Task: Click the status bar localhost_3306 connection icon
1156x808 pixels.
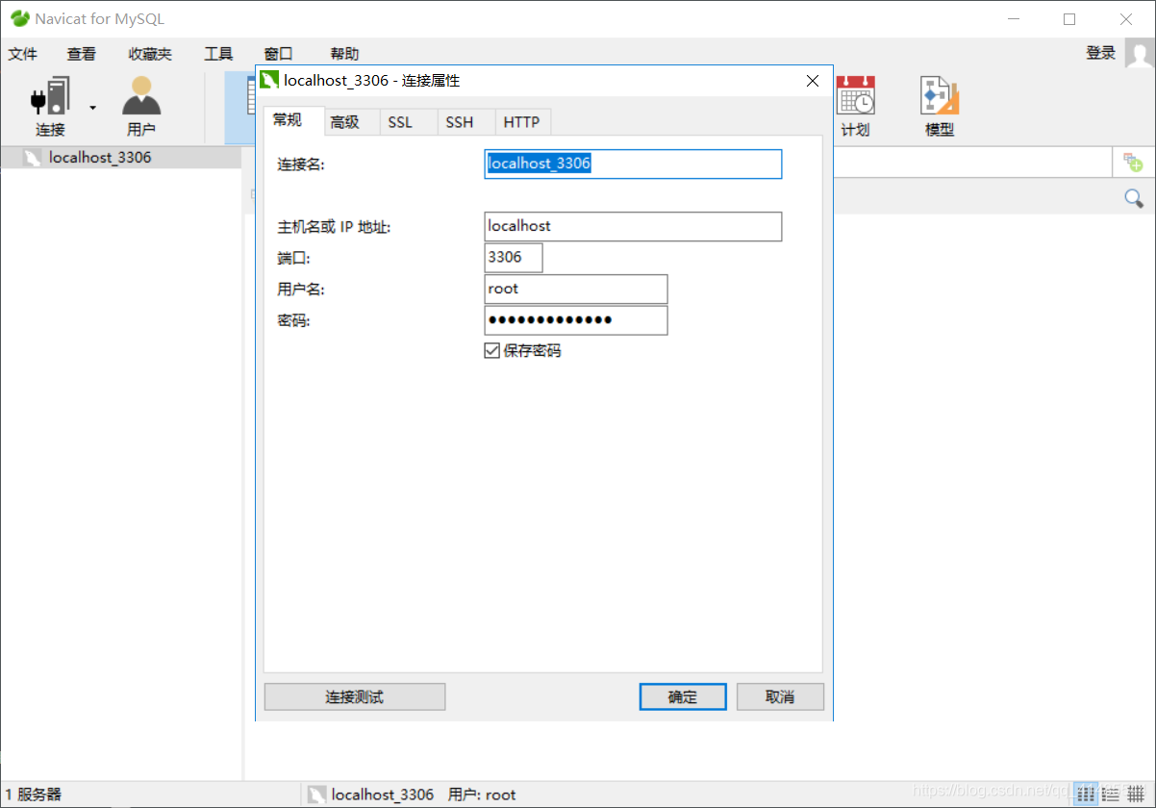Action: tap(316, 795)
